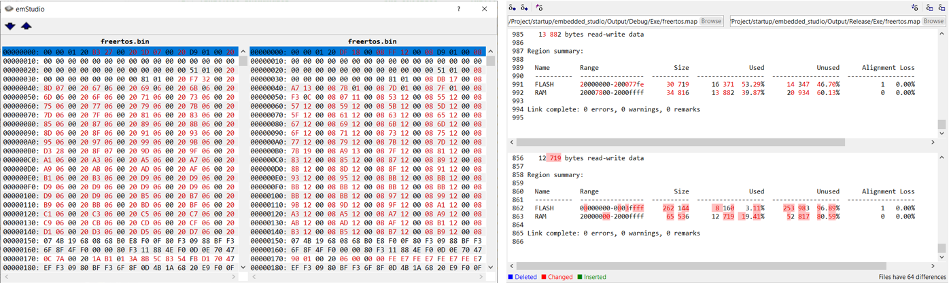Screen dimensions: 951x283
Task: Click line 992 RAM row in the upper map
Action: click(712, 93)
